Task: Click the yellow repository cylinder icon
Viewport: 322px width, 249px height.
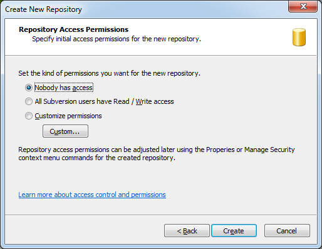Action: pos(299,37)
